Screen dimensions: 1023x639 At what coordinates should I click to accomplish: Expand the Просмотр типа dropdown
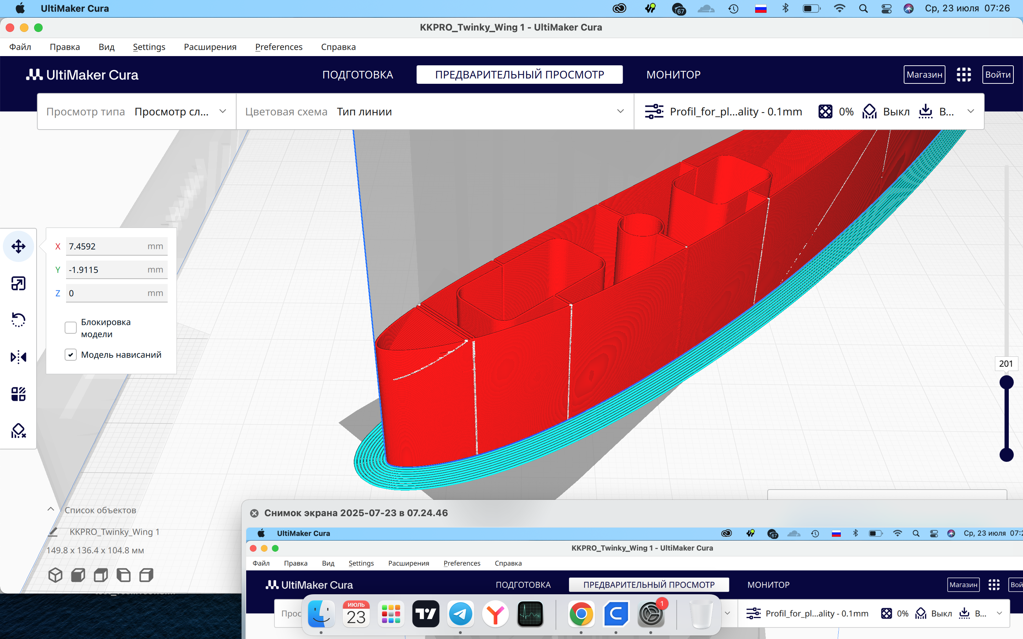[x=136, y=111]
